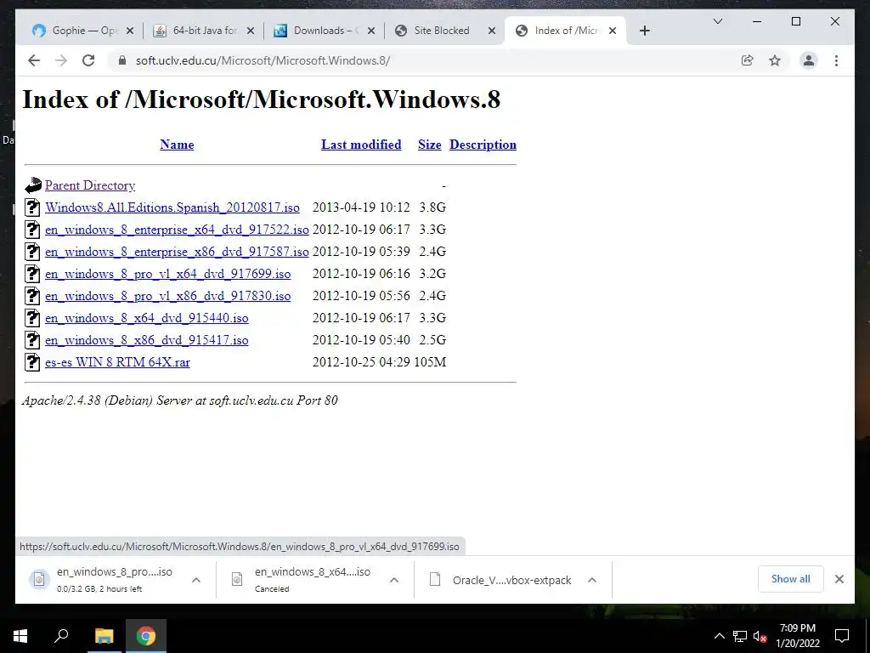The image size is (870, 653).
Task: Switch to the Downloads tab
Action: coord(325,31)
